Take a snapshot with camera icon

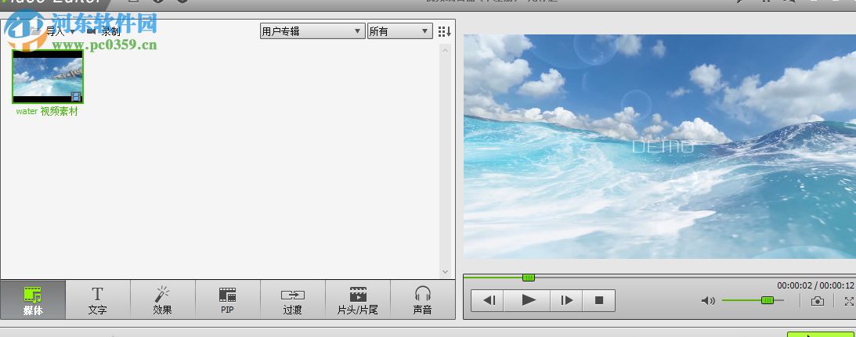(x=818, y=300)
